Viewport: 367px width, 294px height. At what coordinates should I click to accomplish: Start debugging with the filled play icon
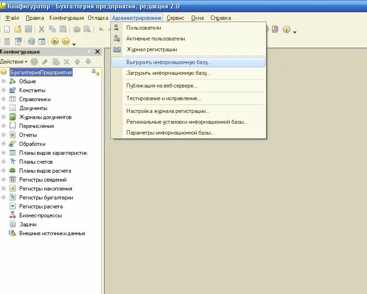[x=55, y=42]
